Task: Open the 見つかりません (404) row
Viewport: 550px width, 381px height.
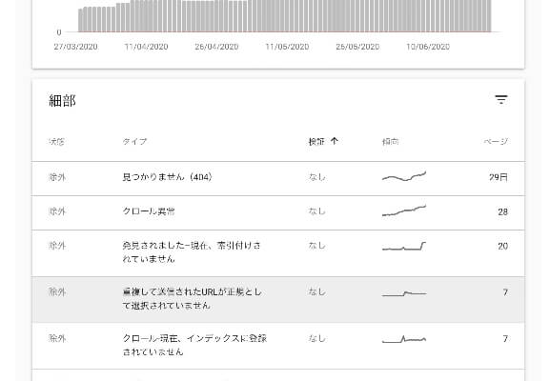Action: point(278,178)
